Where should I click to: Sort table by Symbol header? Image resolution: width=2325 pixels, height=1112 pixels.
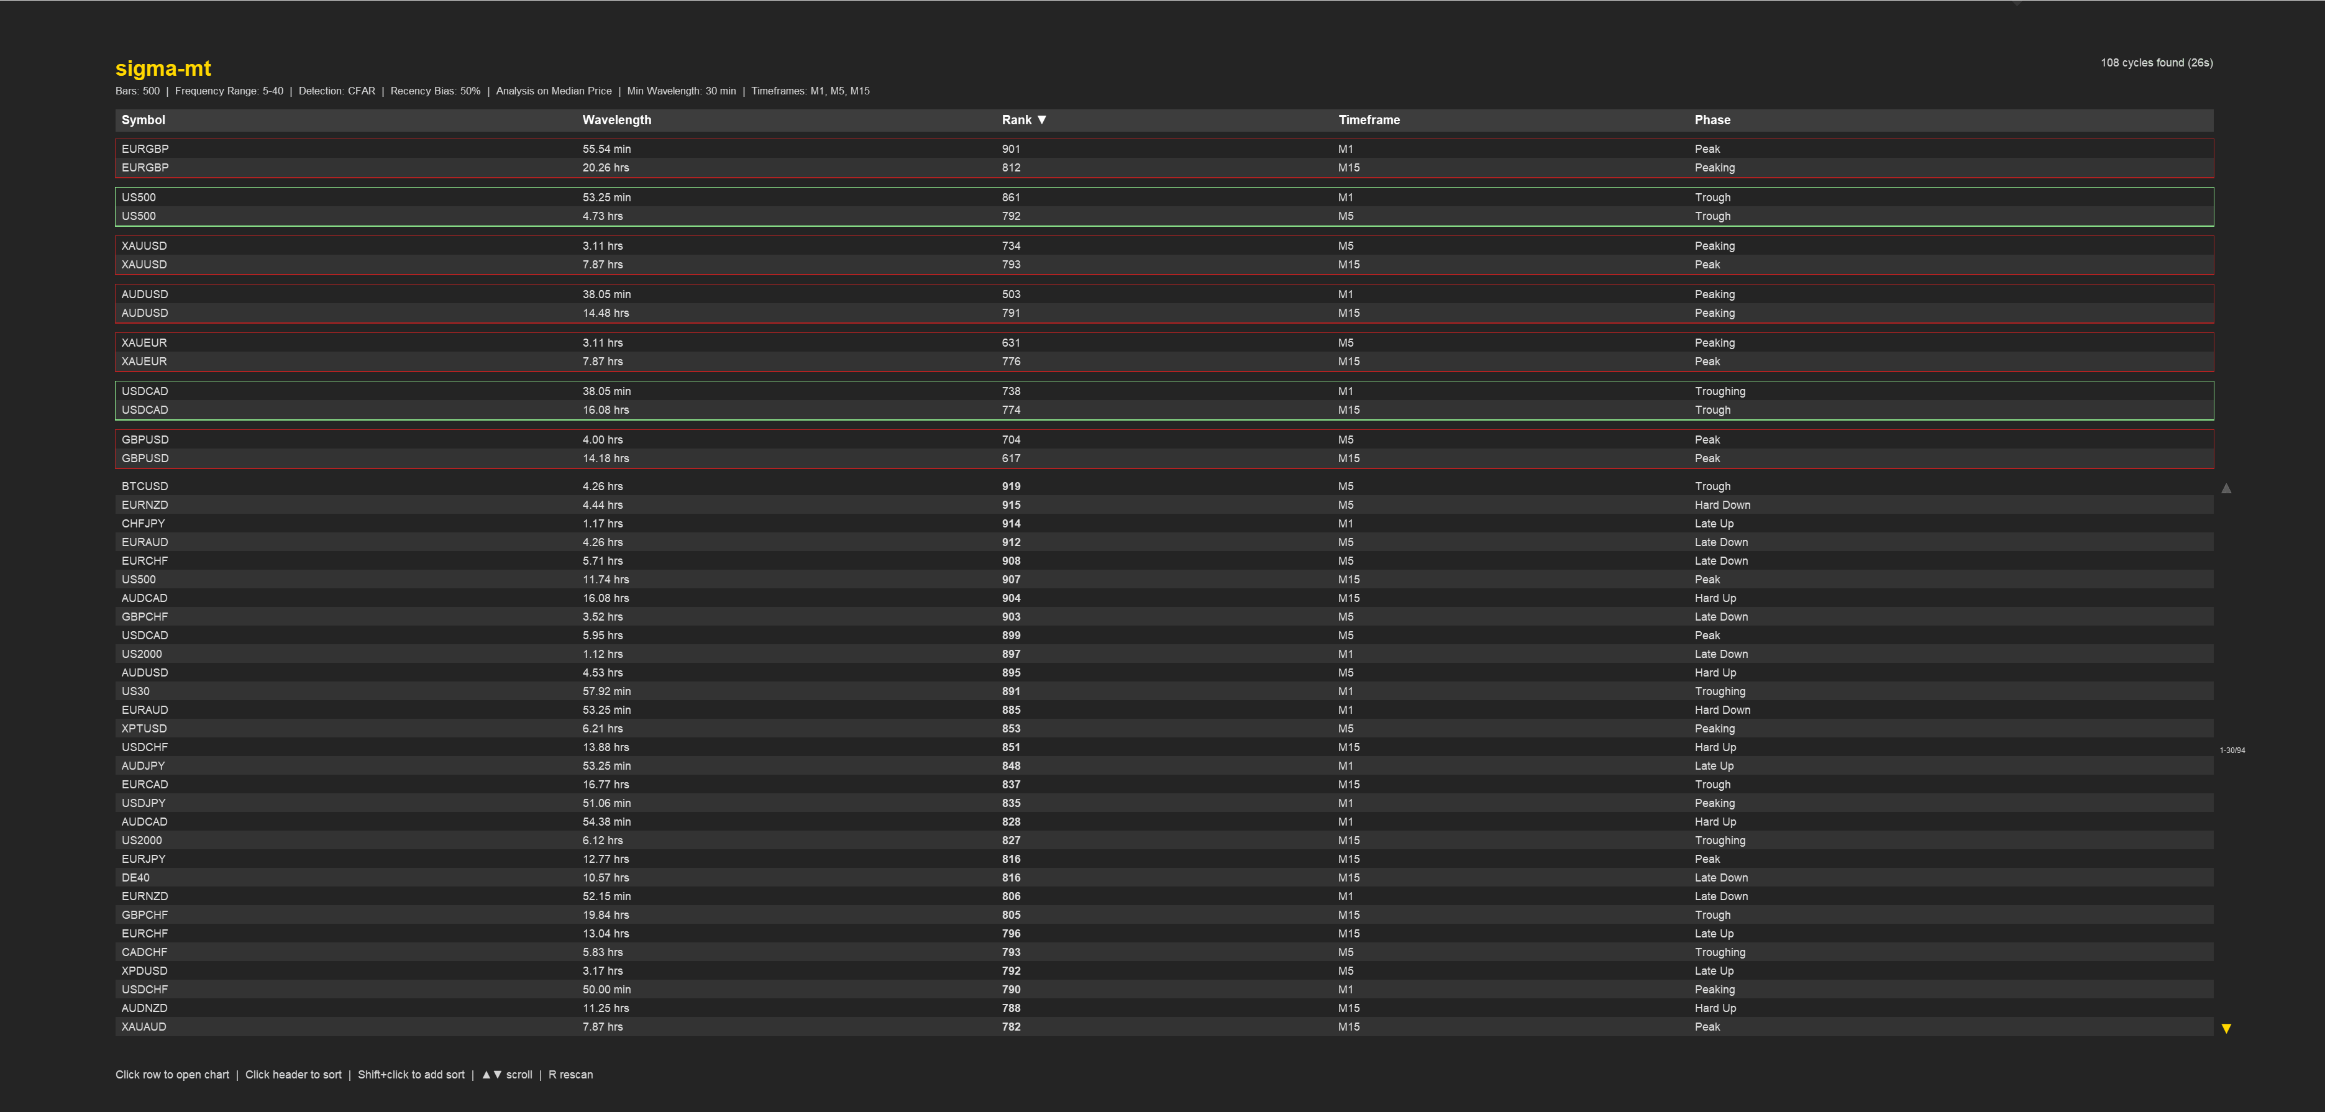click(x=144, y=120)
